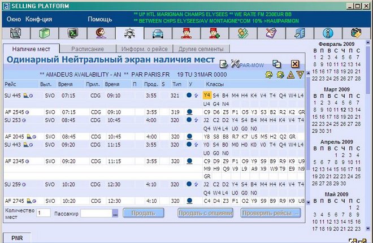
Task: Click the yellow downward triangle icon
Action: pyautogui.click(x=300, y=75)
